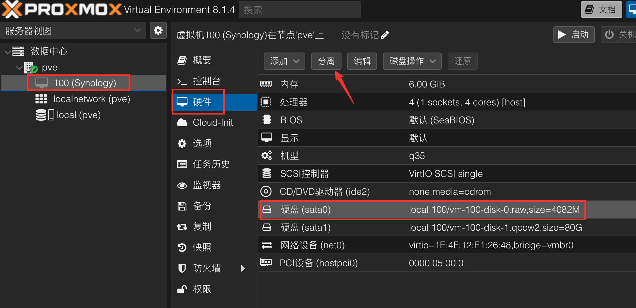
Task: Open the server view 服务器视图 dropdown
Action: coord(73,31)
